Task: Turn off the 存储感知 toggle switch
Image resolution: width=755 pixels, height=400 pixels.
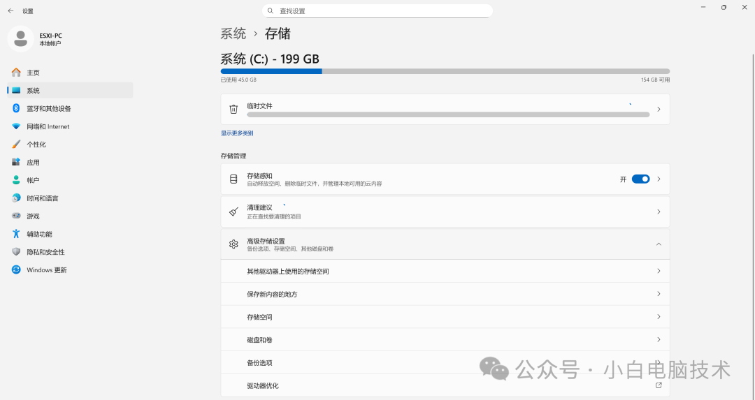Action: coord(640,179)
